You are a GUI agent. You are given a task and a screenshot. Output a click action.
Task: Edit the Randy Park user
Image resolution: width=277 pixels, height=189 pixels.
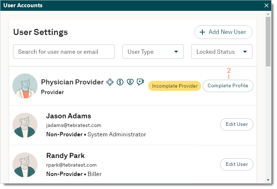[237, 164]
